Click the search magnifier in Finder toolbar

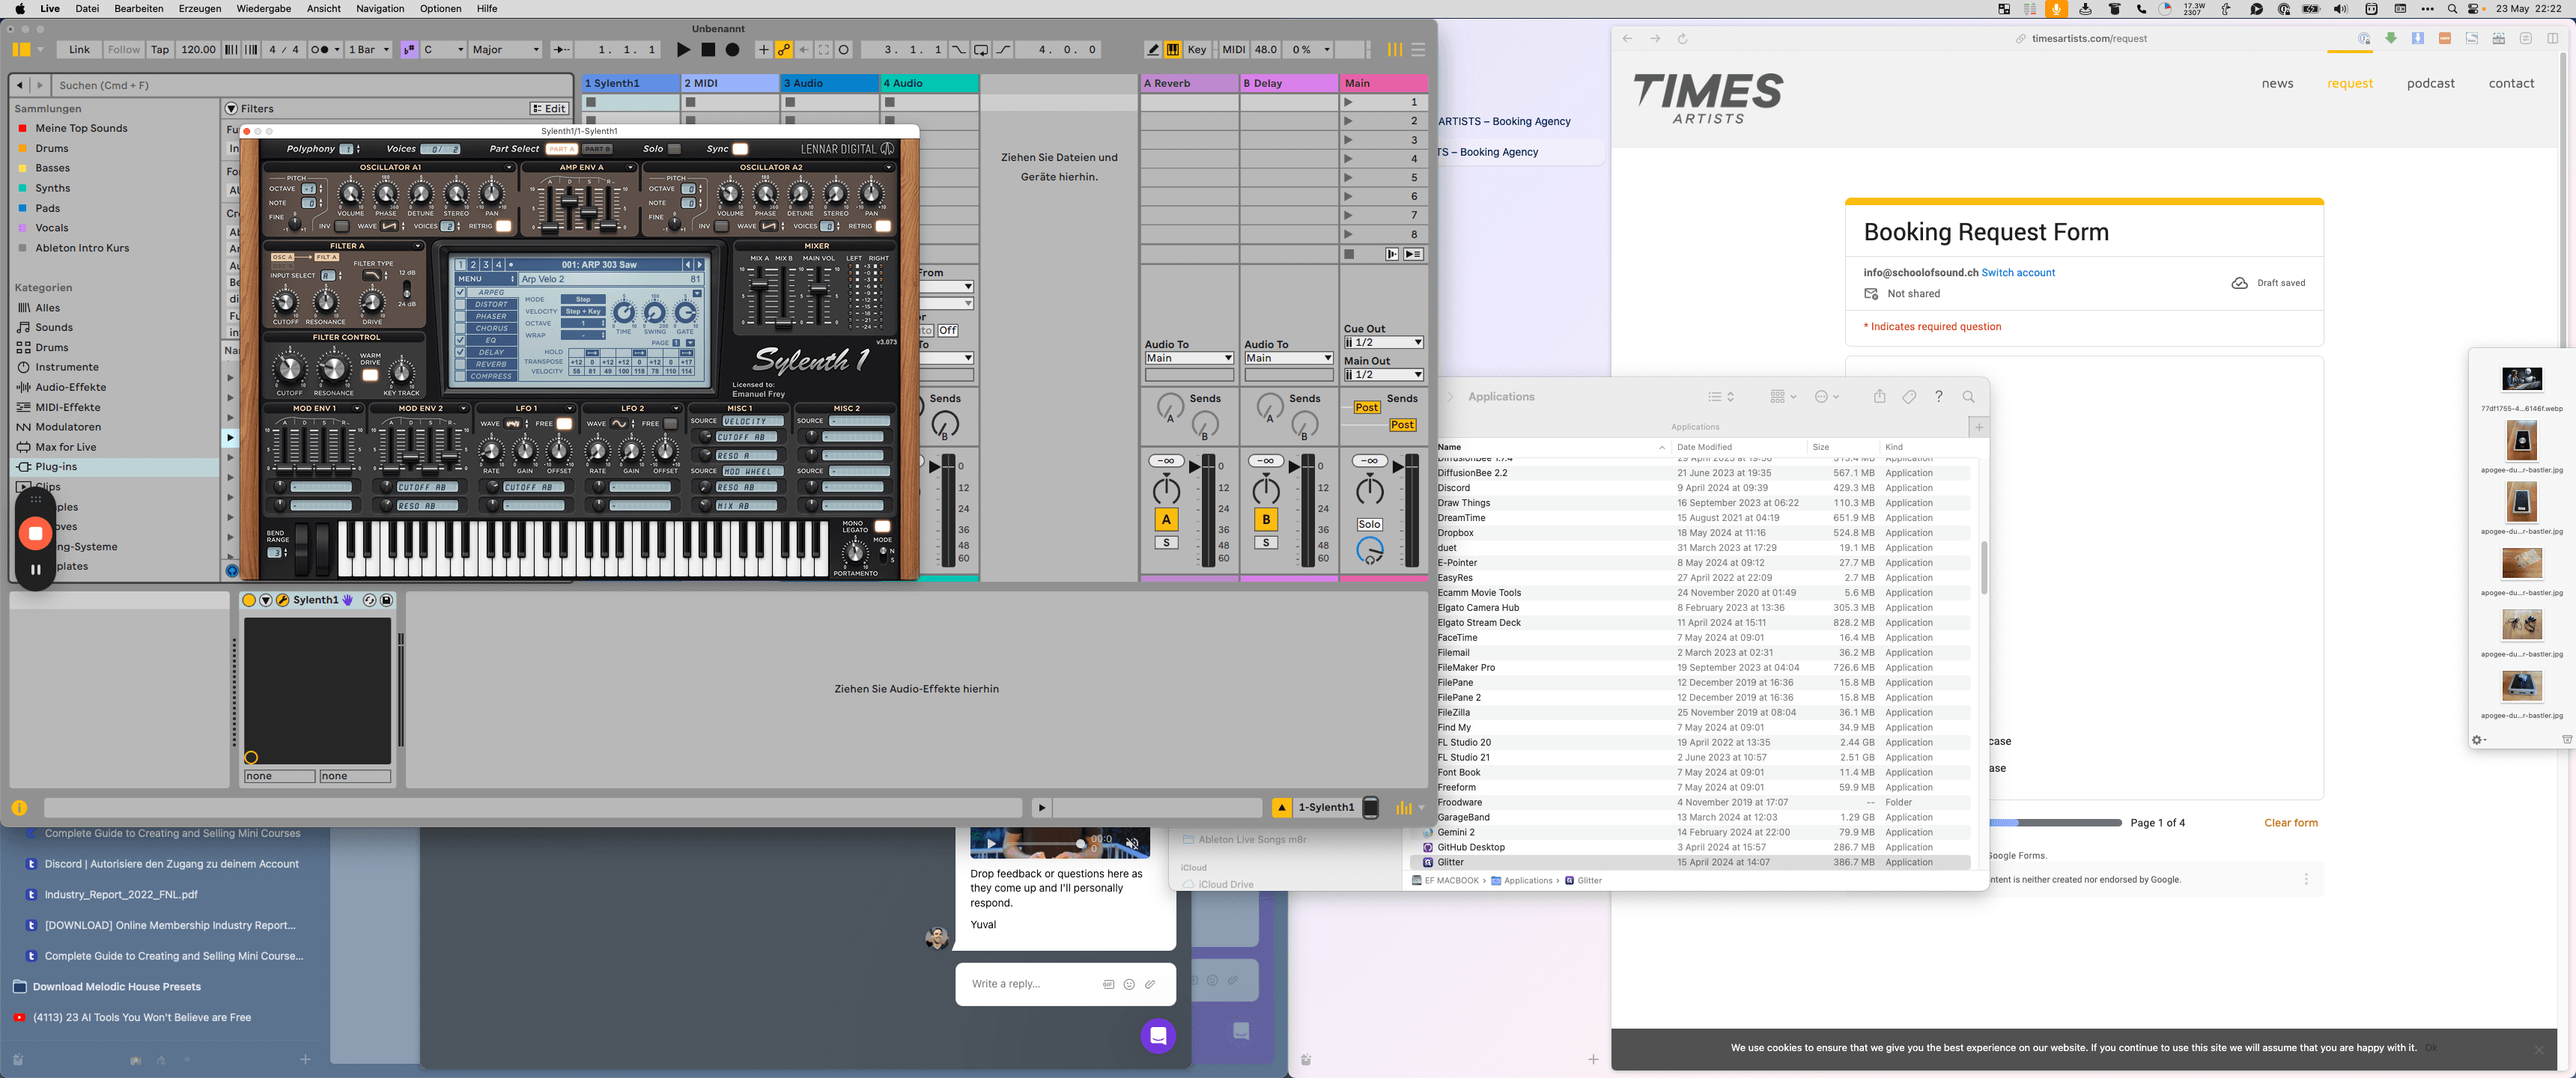tap(1968, 397)
